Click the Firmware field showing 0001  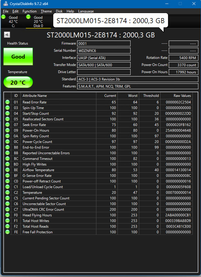click(x=104, y=43)
